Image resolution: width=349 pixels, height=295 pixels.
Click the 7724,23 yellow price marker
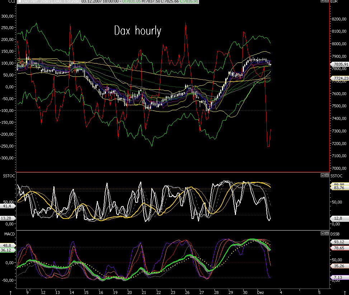(340, 78)
